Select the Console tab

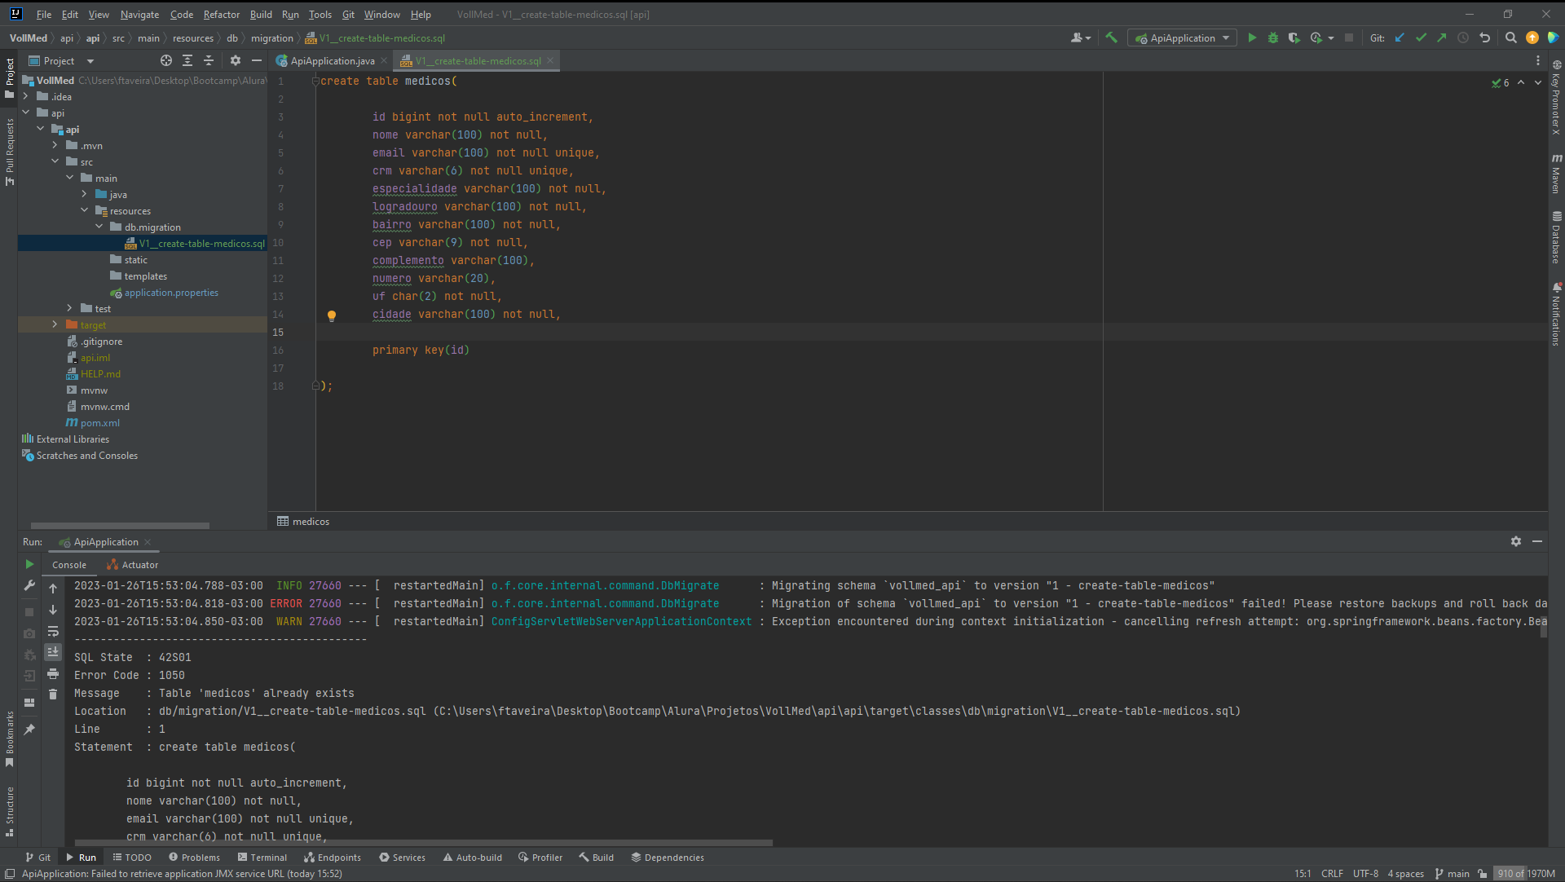[x=69, y=565]
